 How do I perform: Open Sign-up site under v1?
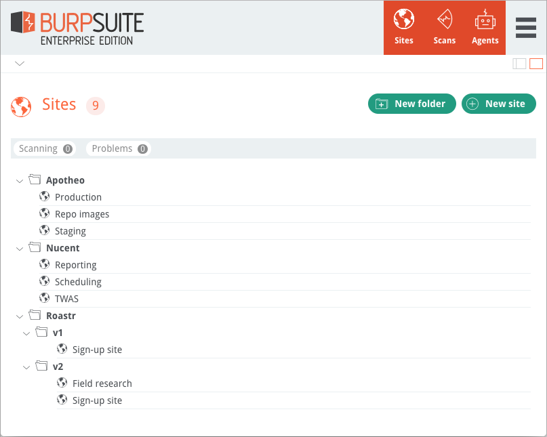98,350
